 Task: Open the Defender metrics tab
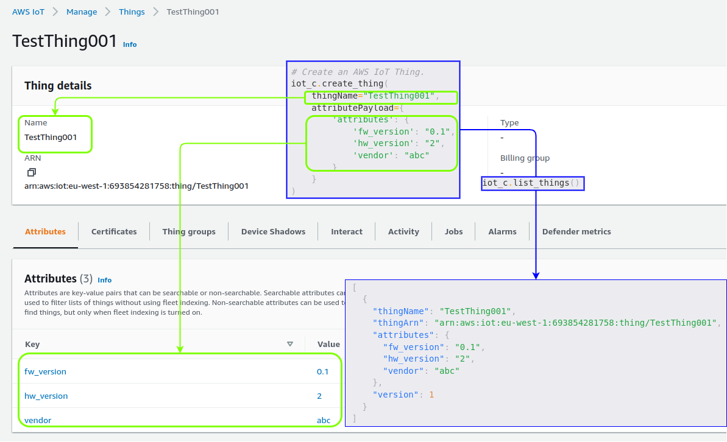pyautogui.click(x=576, y=232)
